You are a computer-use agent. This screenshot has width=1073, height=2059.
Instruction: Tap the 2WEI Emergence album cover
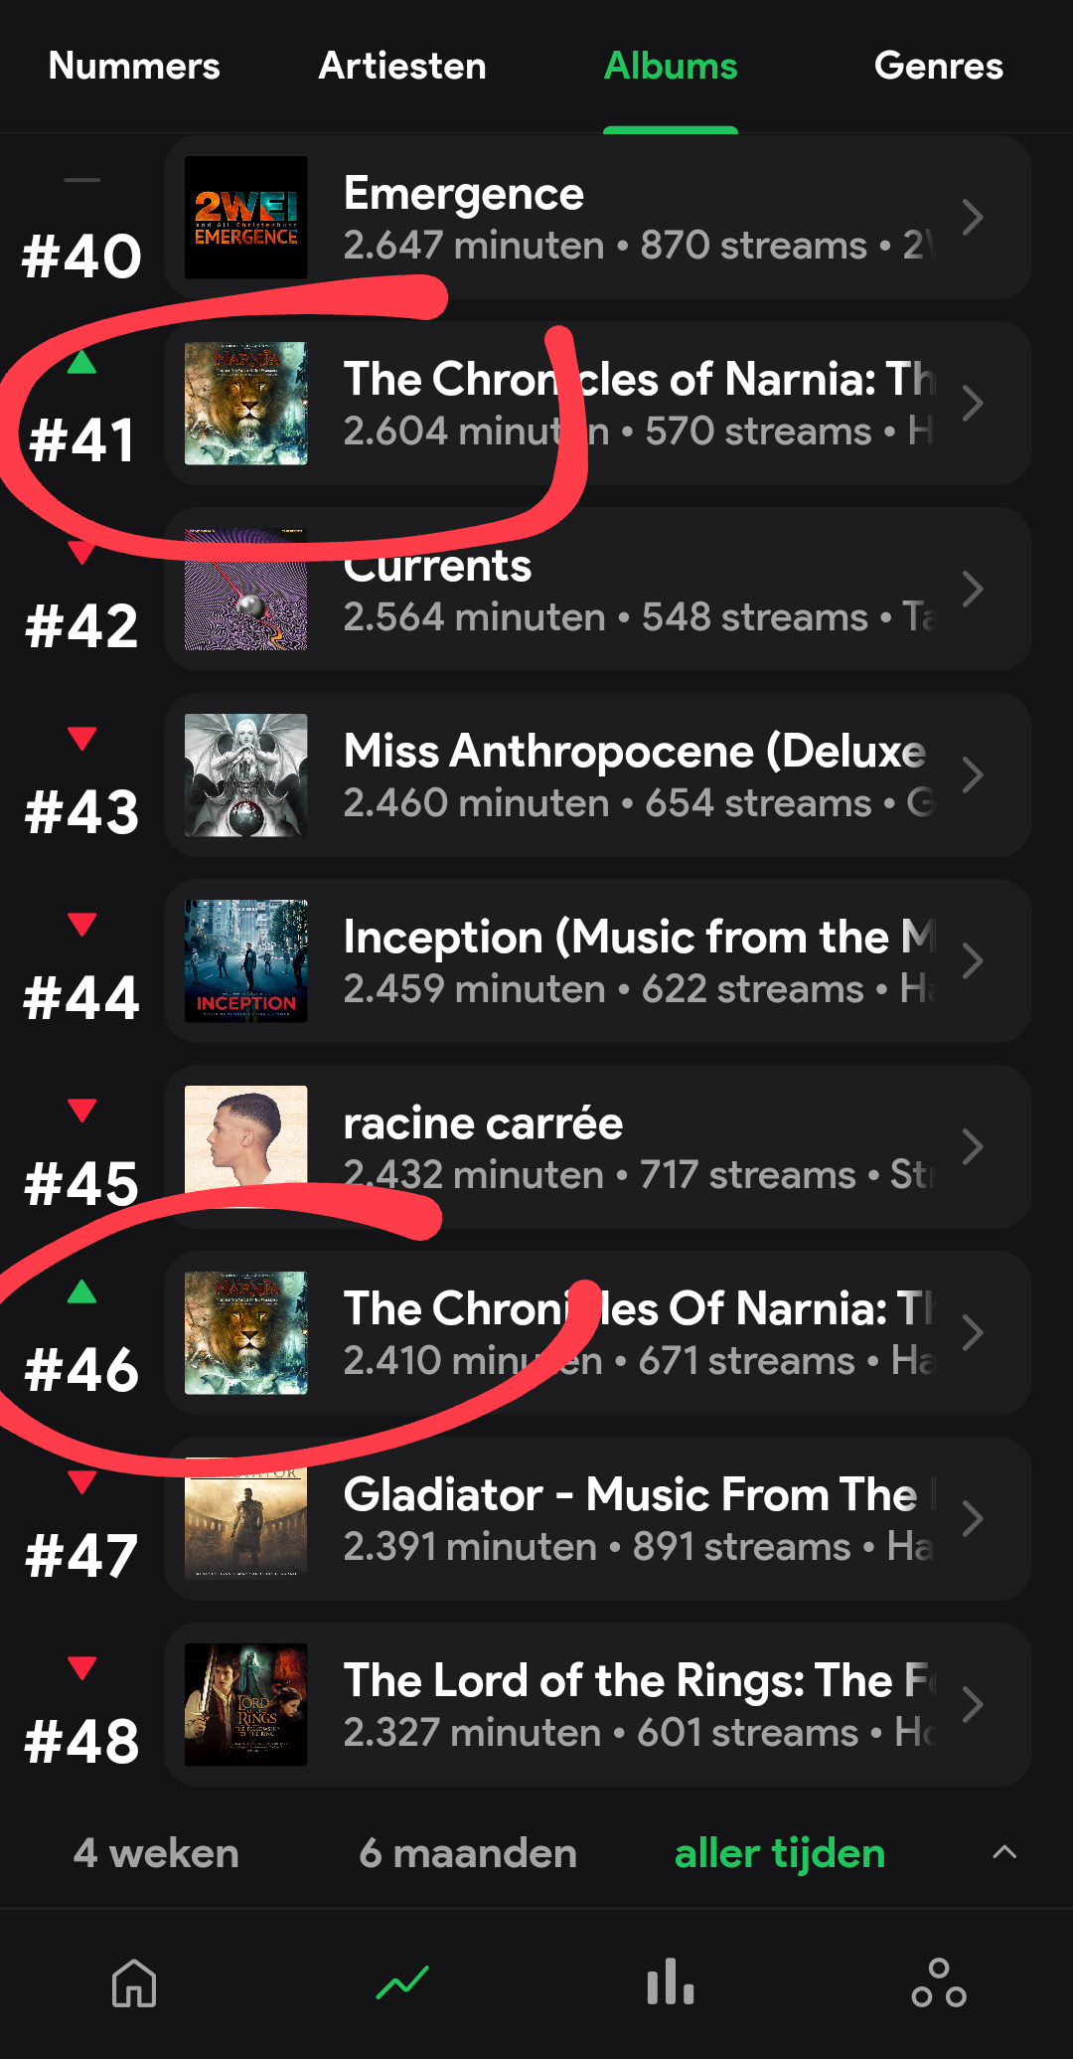pos(246,217)
